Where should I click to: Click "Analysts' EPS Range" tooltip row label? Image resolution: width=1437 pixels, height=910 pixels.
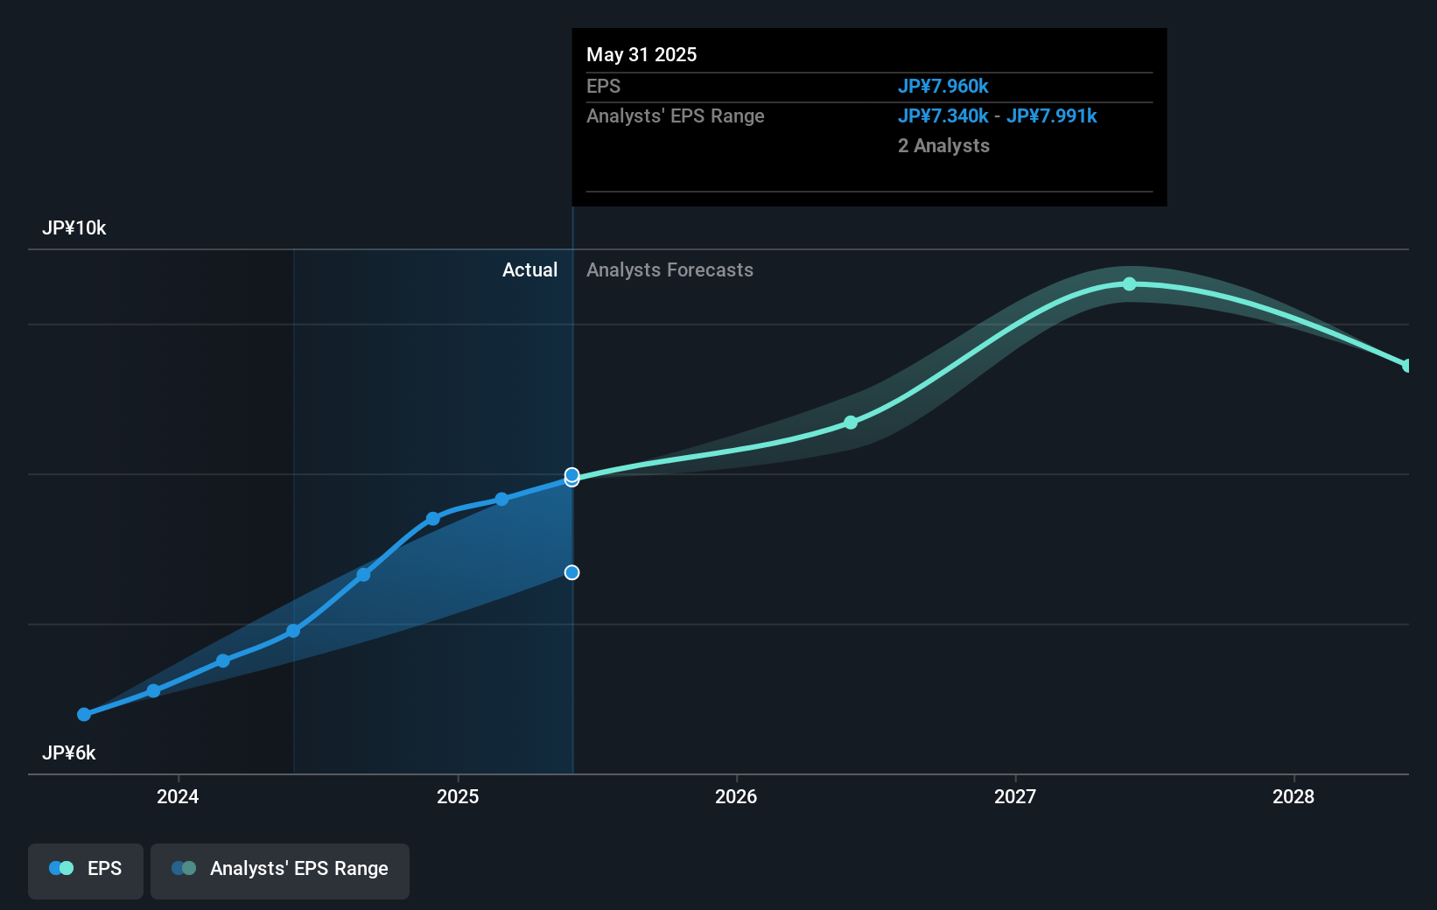676,115
